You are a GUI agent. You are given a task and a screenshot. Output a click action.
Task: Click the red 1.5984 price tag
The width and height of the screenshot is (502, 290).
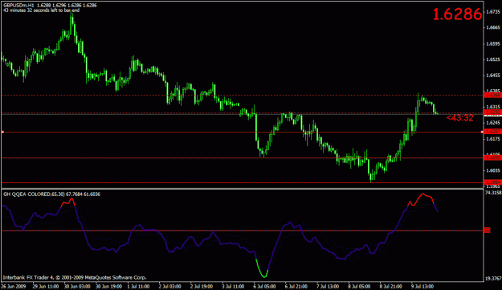[x=493, y=182]
